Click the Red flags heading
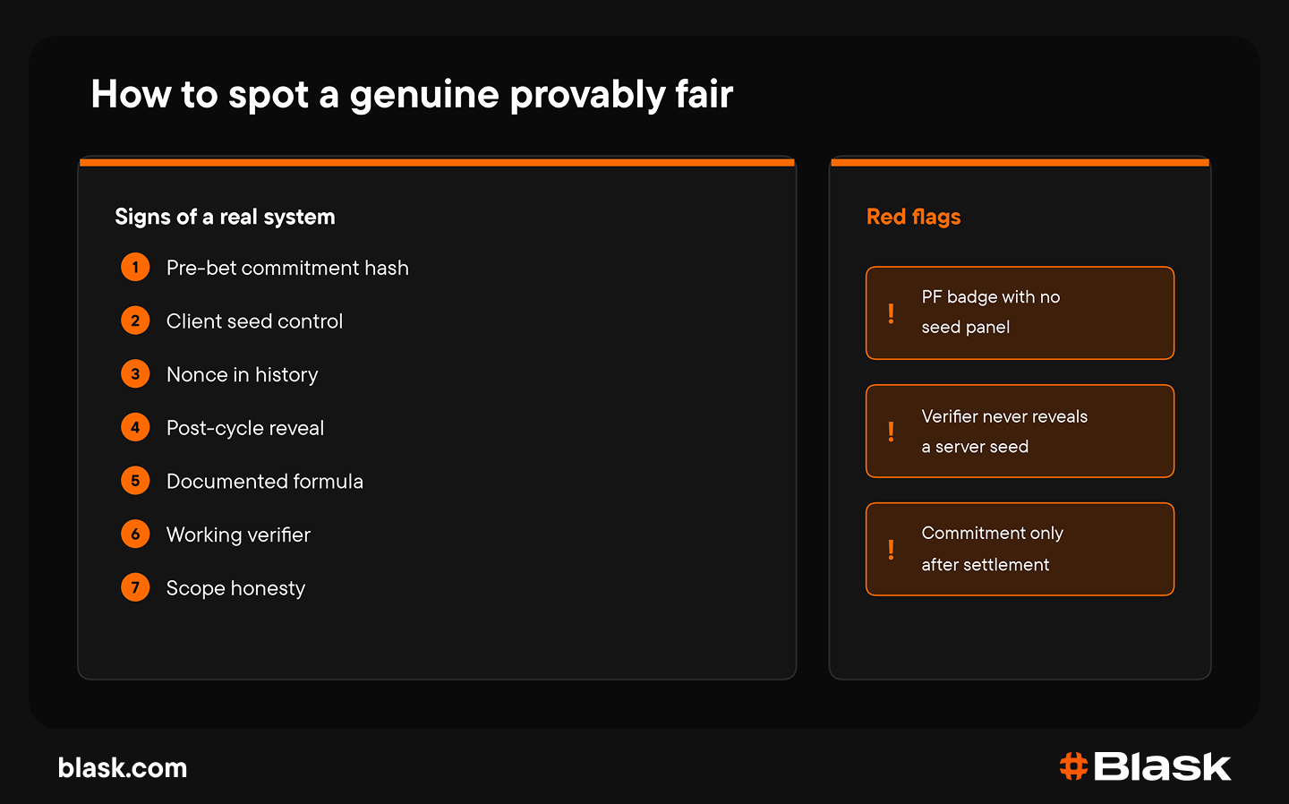 pos(913,218)
